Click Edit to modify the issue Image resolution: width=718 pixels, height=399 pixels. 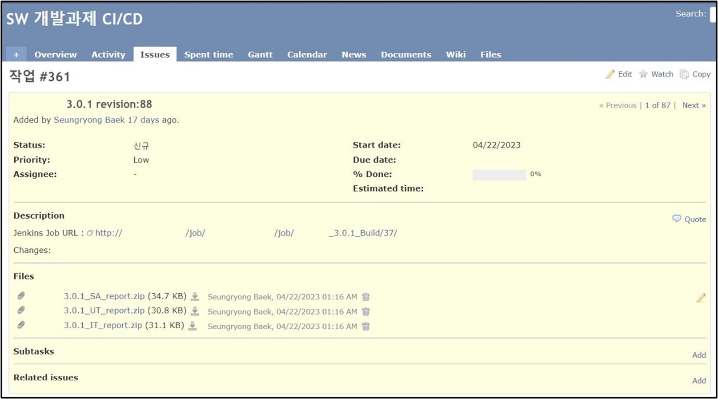click(619, 74)
